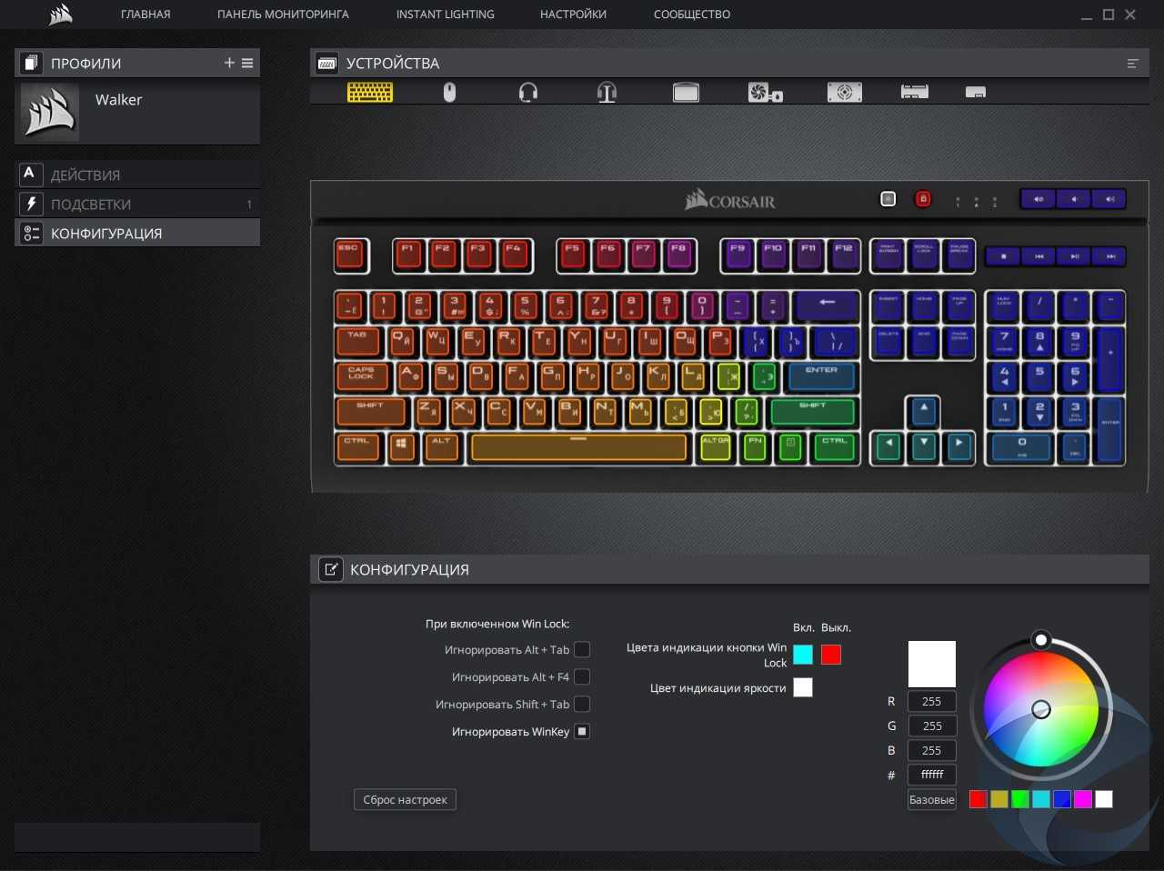Click the Сброс настроек button
The height and width of the screenshot is (871, 1164).
pyautogui.click(x=405, y=800)
